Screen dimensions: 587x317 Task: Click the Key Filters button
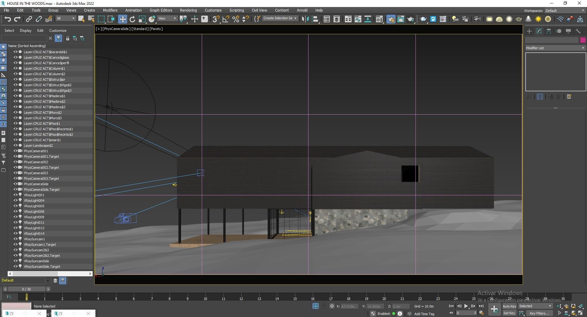pyautogui.click(x=539, y=313)
